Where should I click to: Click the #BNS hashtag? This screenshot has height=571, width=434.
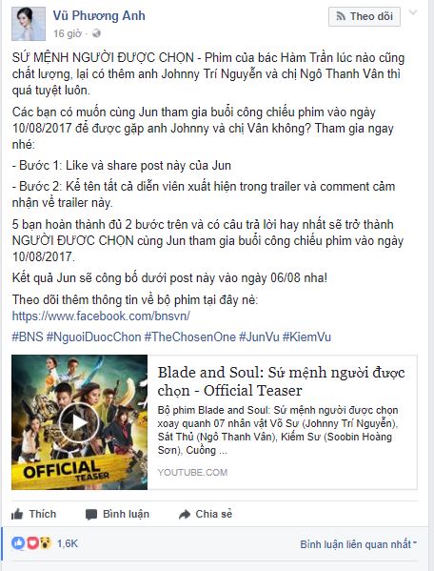[28, 336]
